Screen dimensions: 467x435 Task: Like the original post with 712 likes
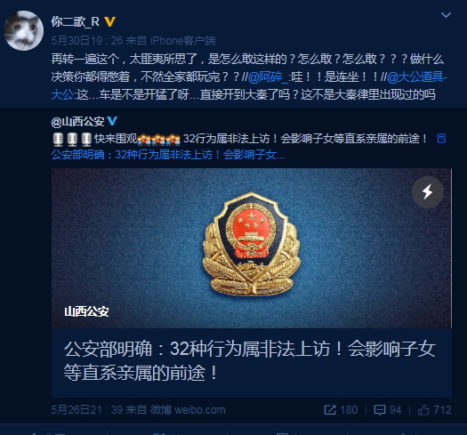[423, 410]
